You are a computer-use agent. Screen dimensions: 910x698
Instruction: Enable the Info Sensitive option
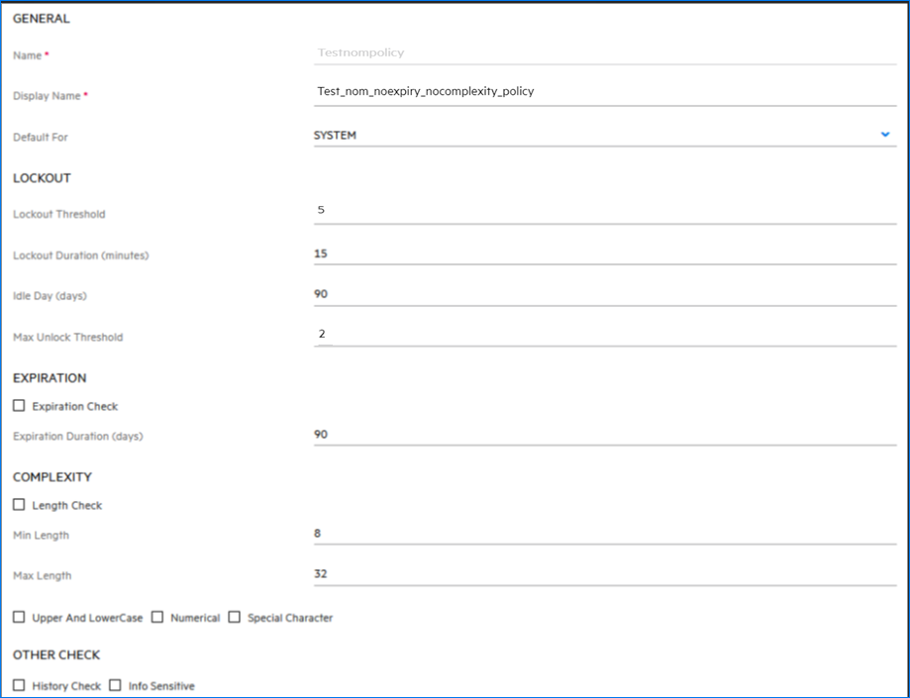pos(115,685)
